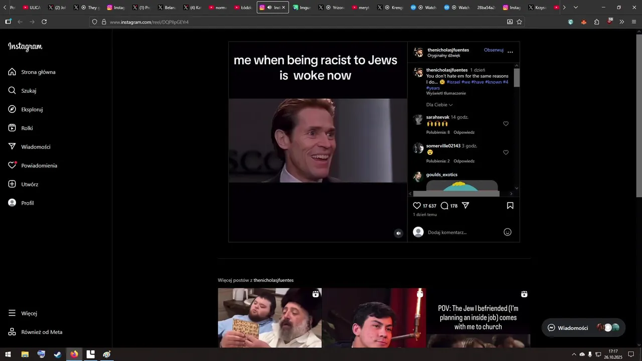Show hidden system tray icons
The image size is (642, 361).
(x=574, y=354)
